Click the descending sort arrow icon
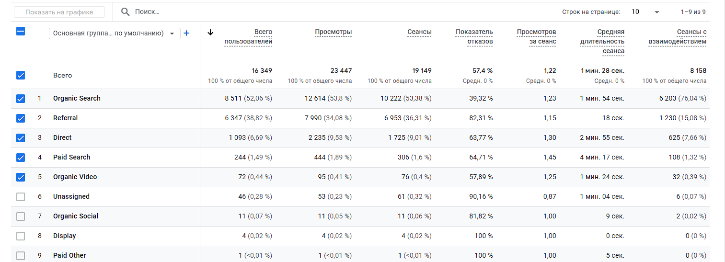This screenshot has width=725, height=262. [210, 33]
